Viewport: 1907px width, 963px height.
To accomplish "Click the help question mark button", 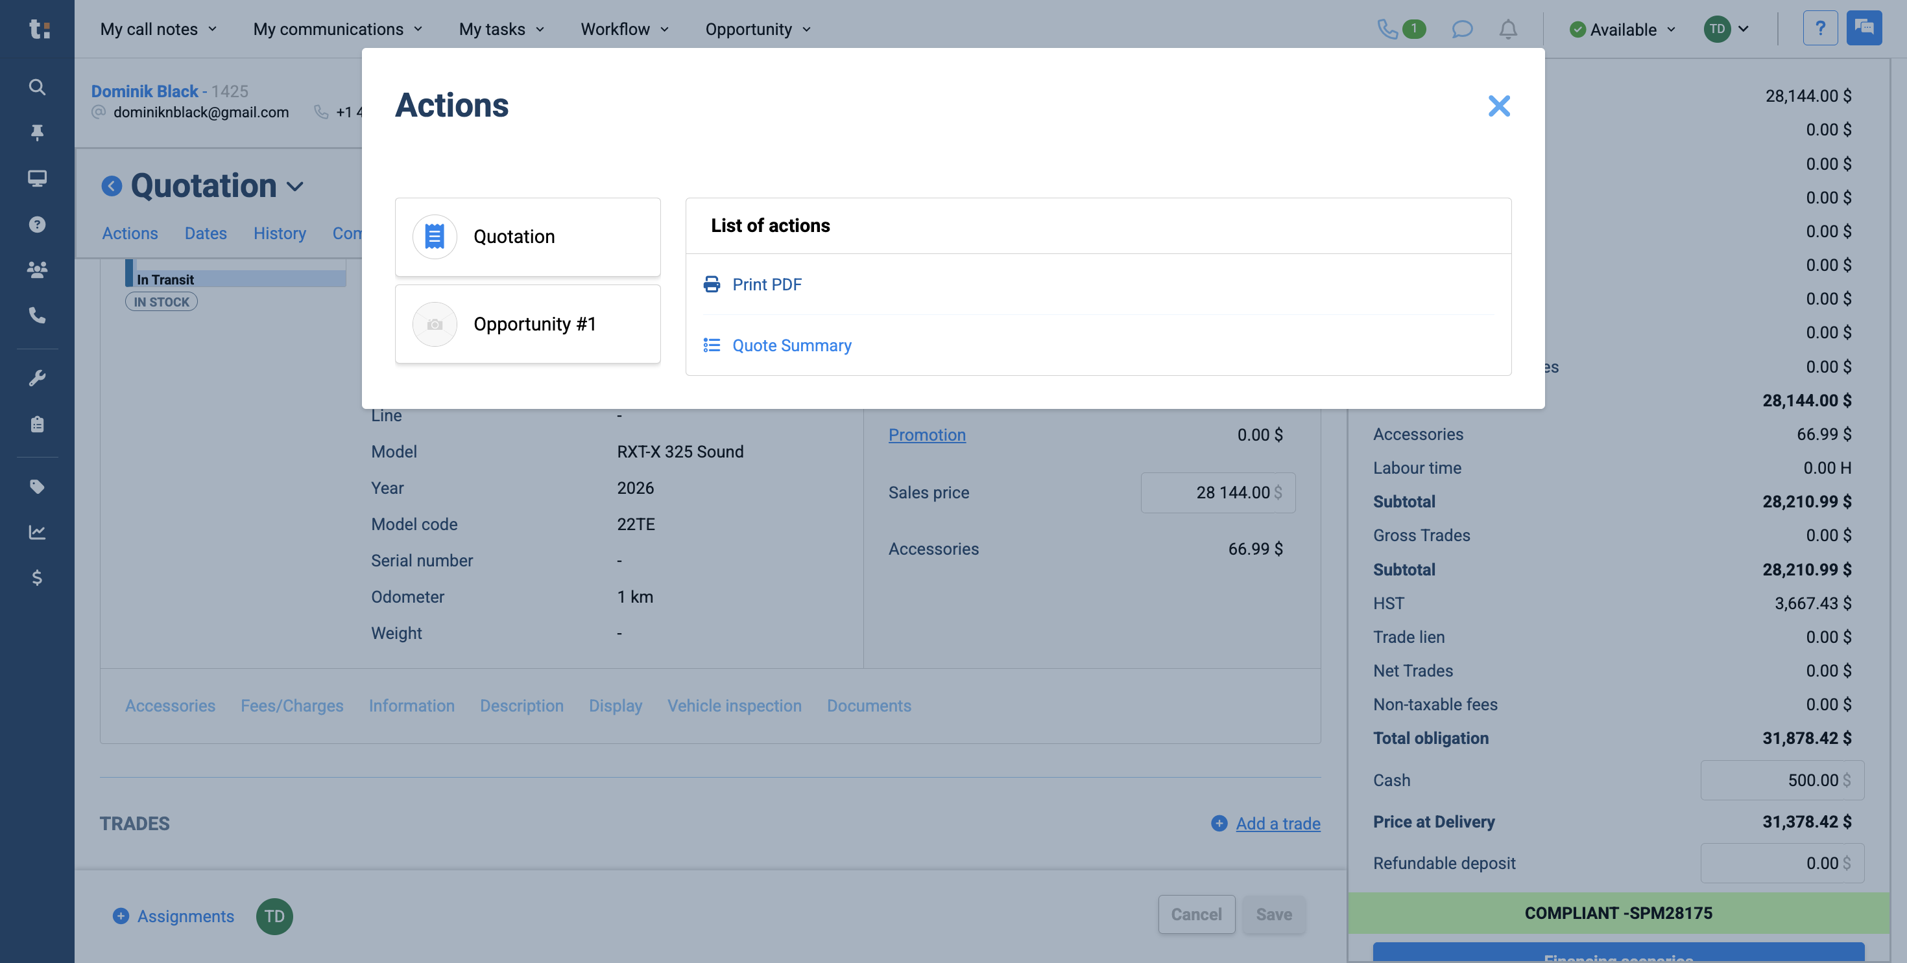I will [x=1819, y=29].
